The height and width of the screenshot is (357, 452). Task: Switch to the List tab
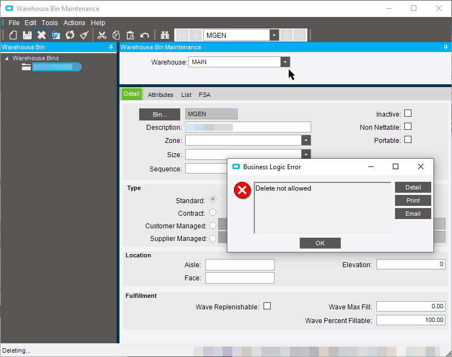tap(186, 95)
